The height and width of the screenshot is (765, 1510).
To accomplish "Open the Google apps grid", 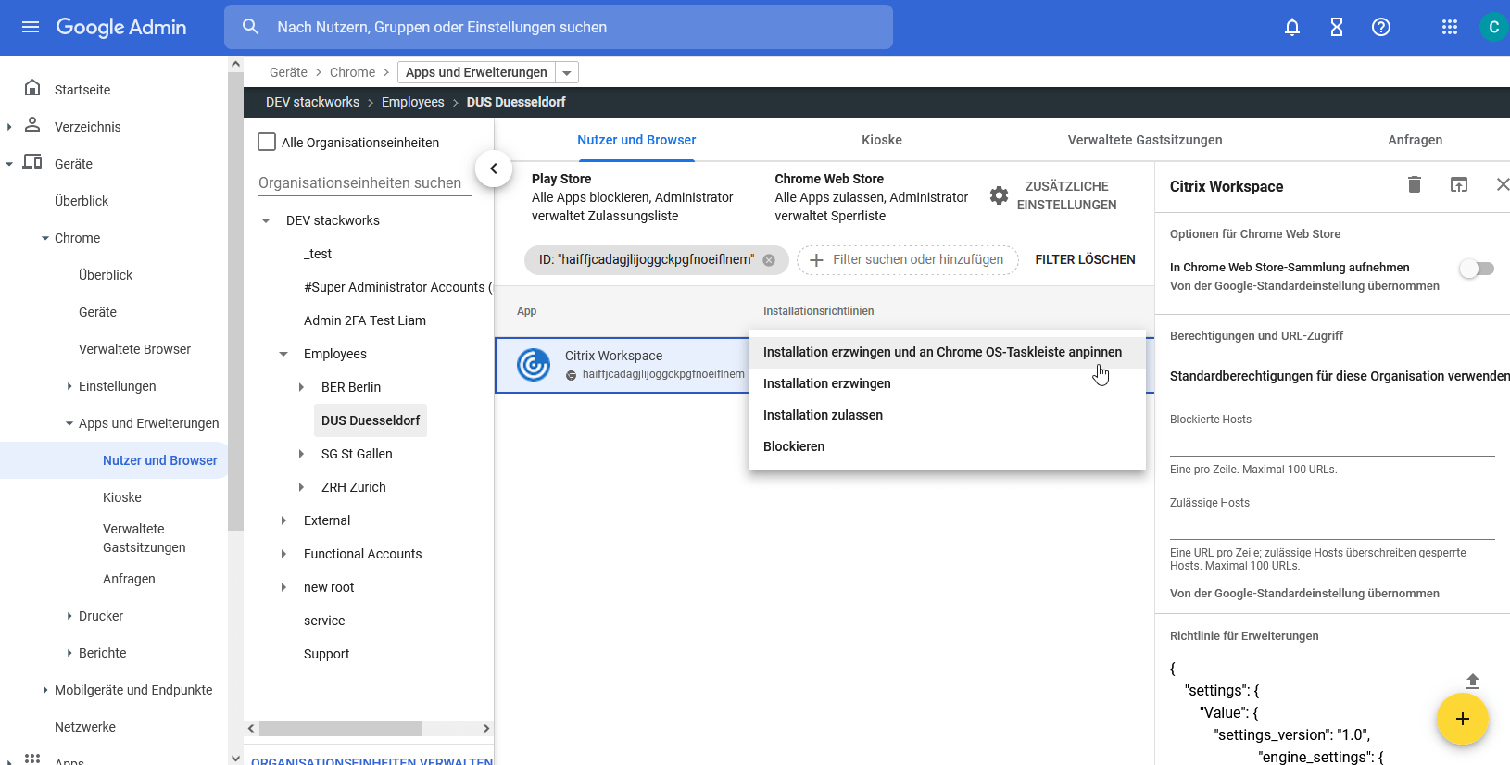I will [1450, 27].
